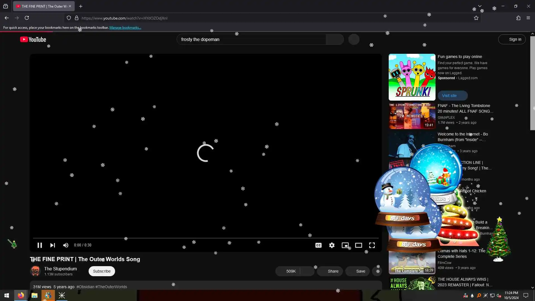This screenshot has height=301, width=535.
Task: Enter fullscreen mode
Action: click(x=372, y=245)
